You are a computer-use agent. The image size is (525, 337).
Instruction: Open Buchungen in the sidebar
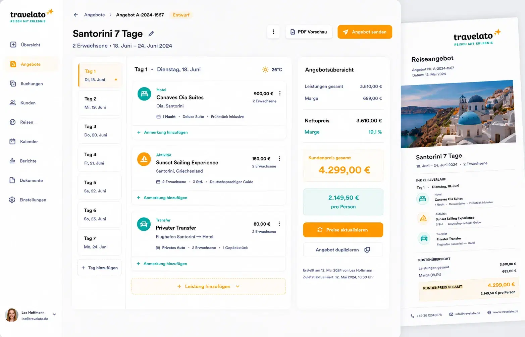(x=32, y=83)
